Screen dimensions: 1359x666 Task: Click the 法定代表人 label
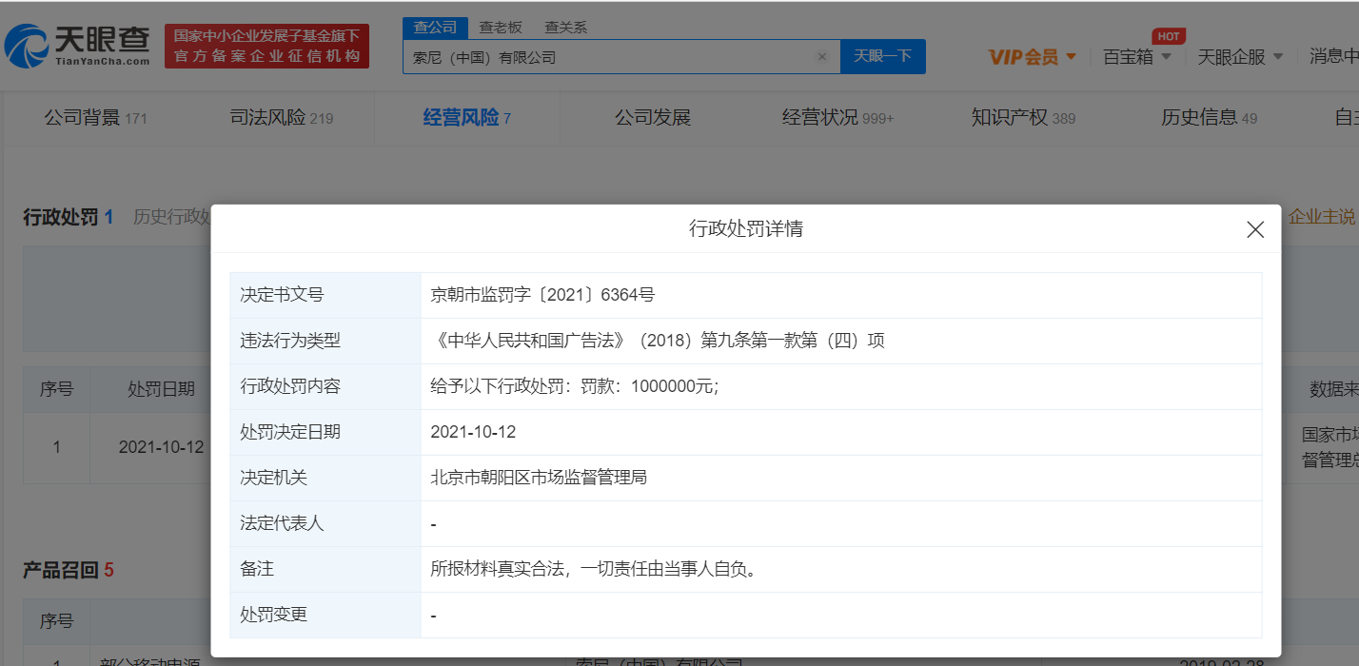[282, 523]
